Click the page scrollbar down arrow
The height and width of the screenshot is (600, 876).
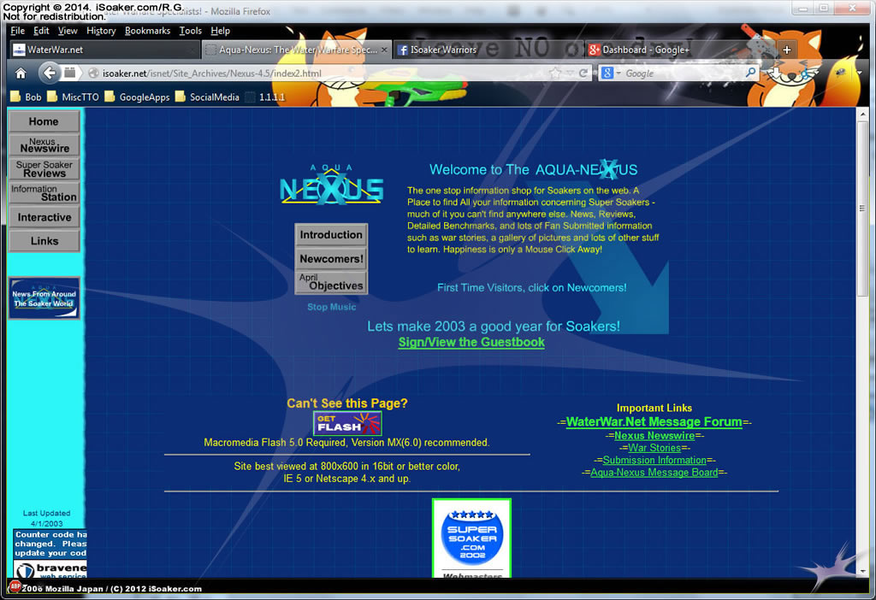pos(862,571)
